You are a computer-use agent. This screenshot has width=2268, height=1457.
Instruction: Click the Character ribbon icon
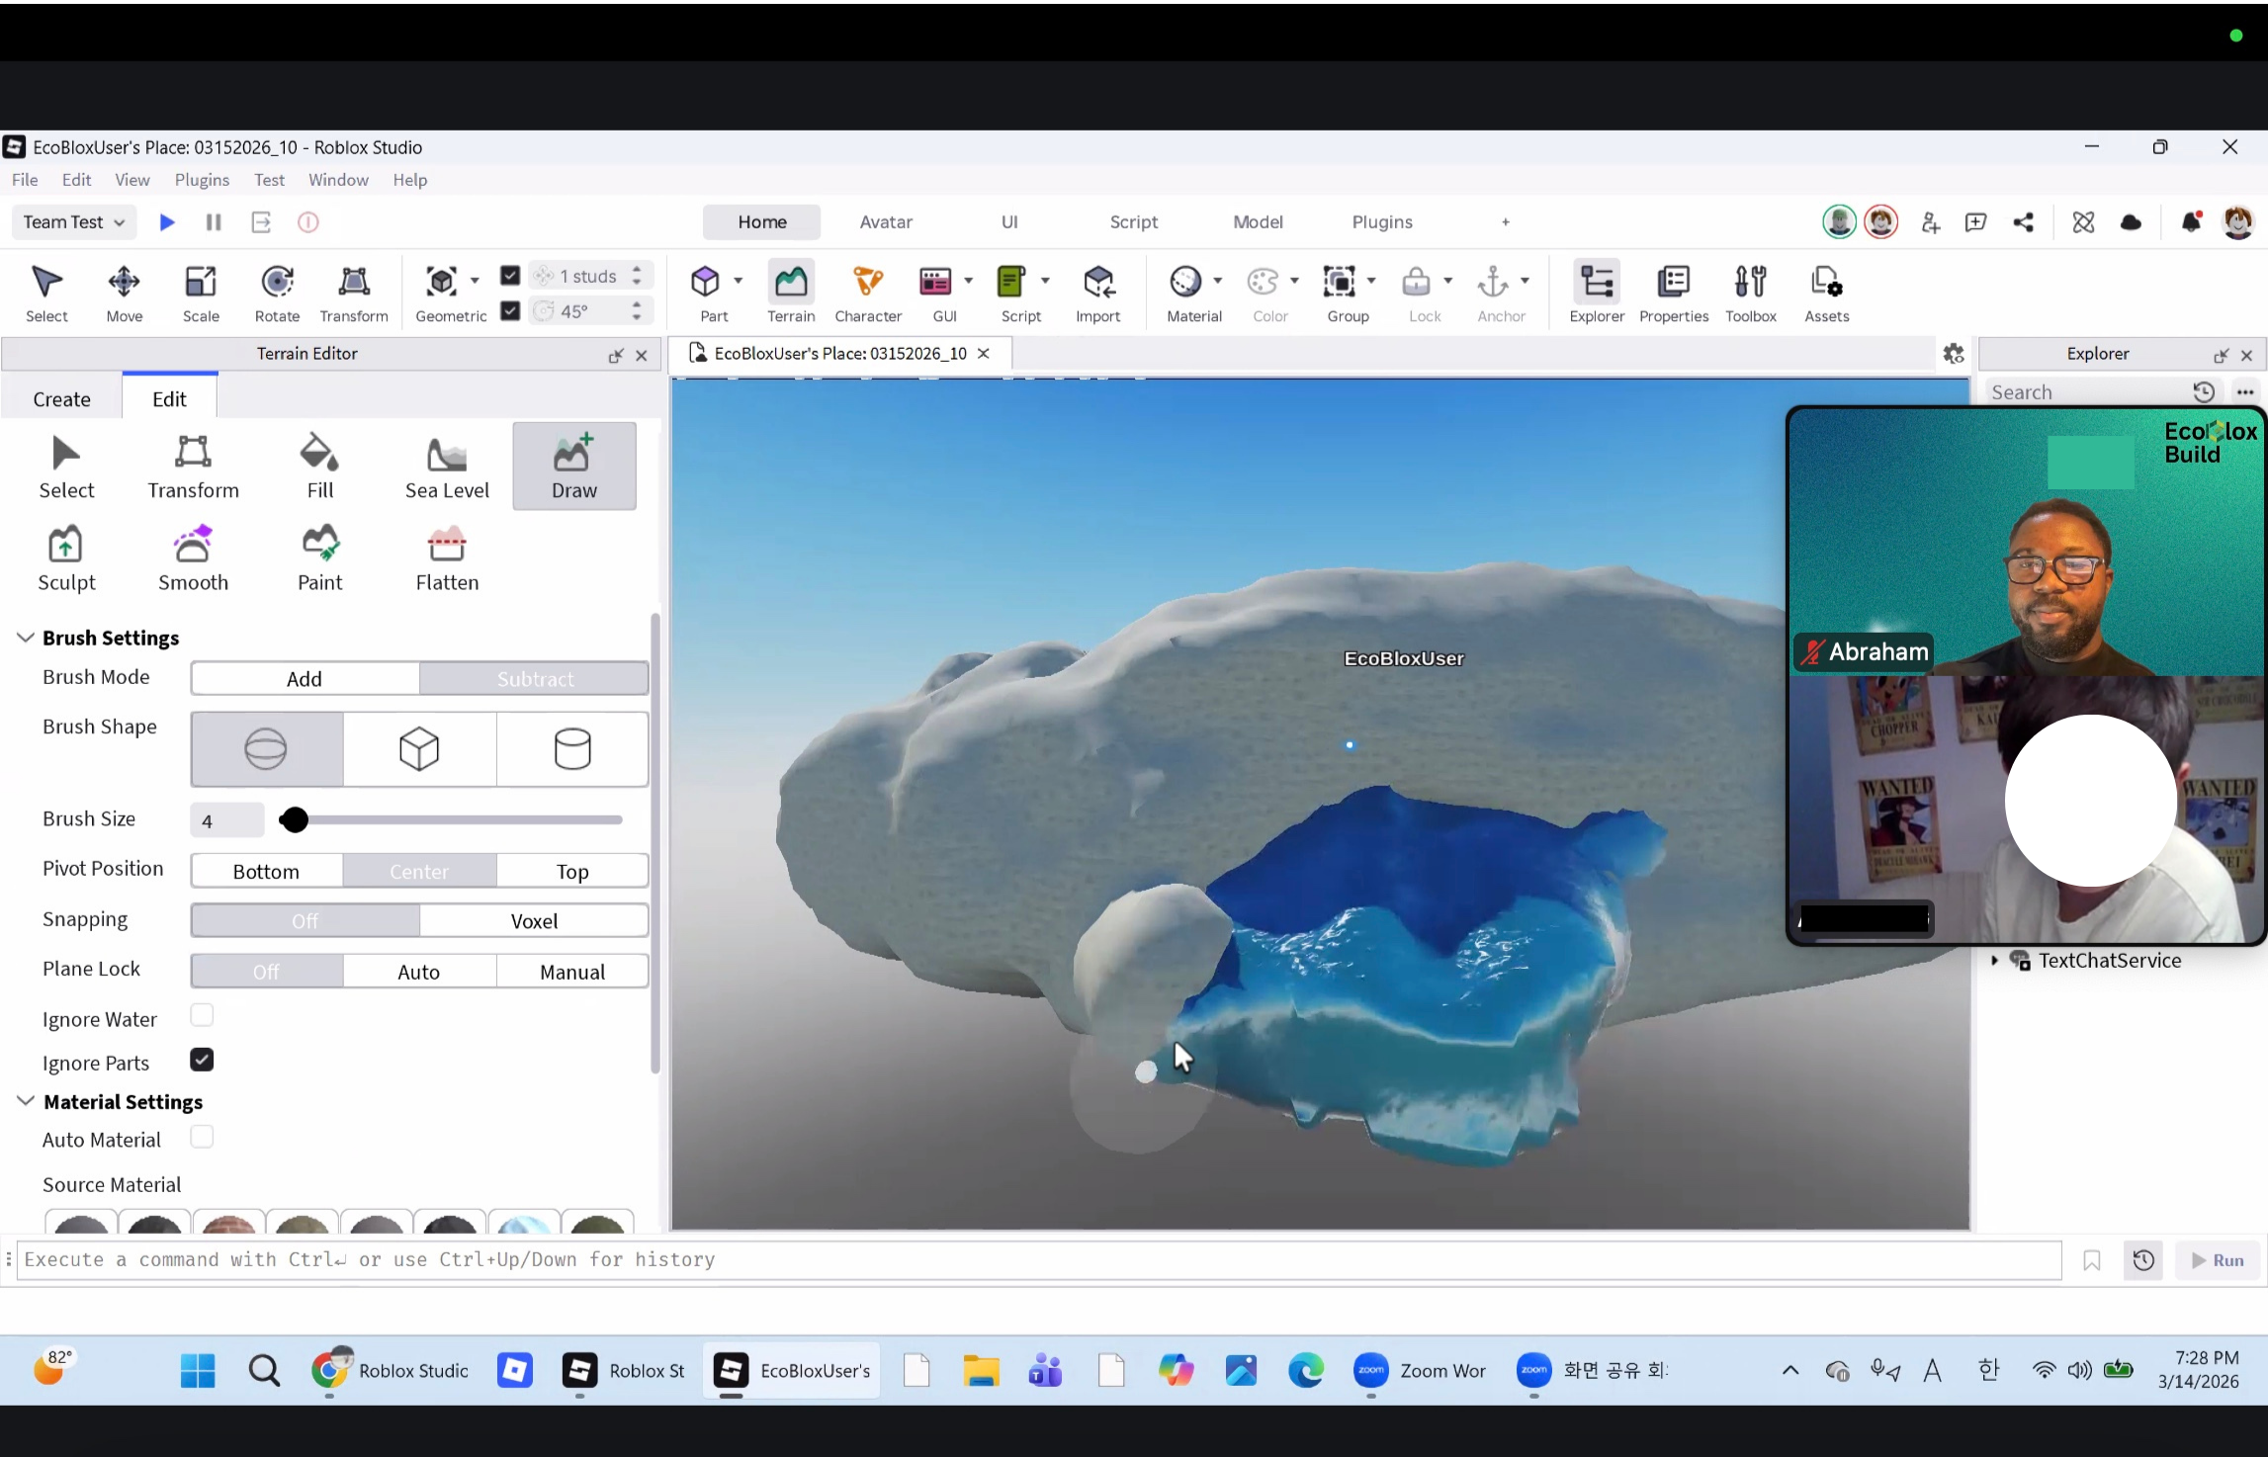(868, 293)
